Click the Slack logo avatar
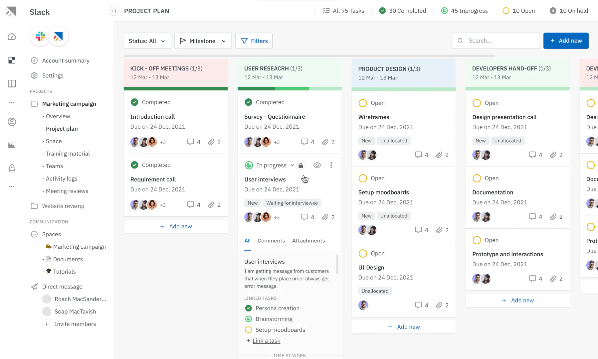 [x=40, y=36]
